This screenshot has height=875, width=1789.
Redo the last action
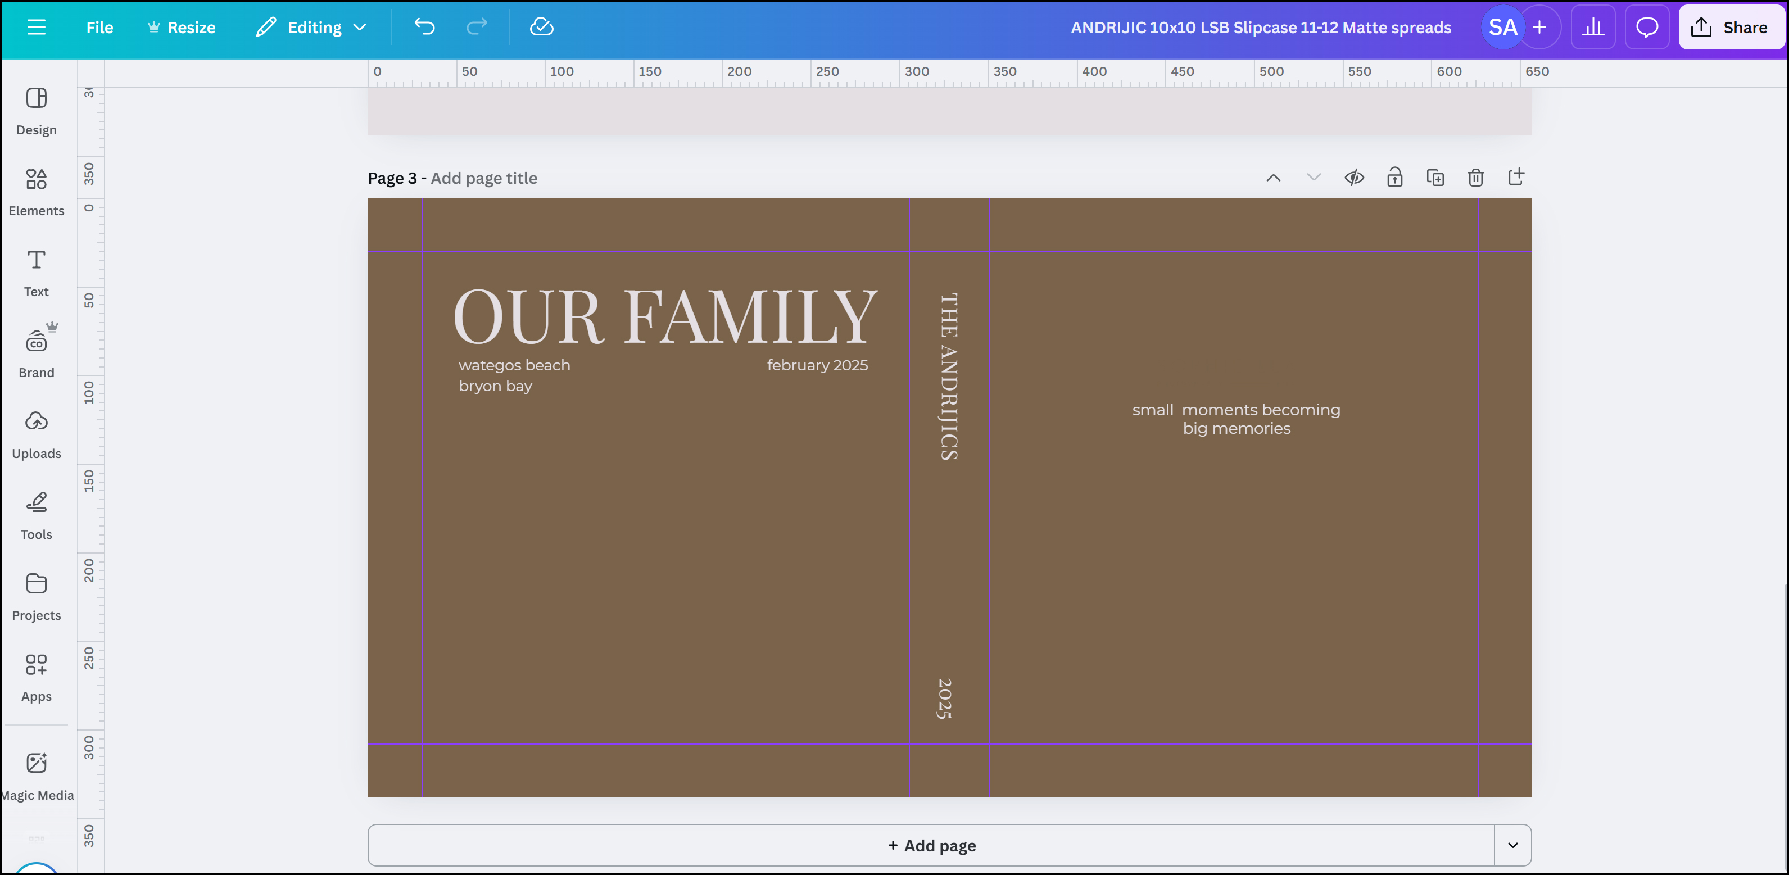pyautogui.click(x=477, y=27)
